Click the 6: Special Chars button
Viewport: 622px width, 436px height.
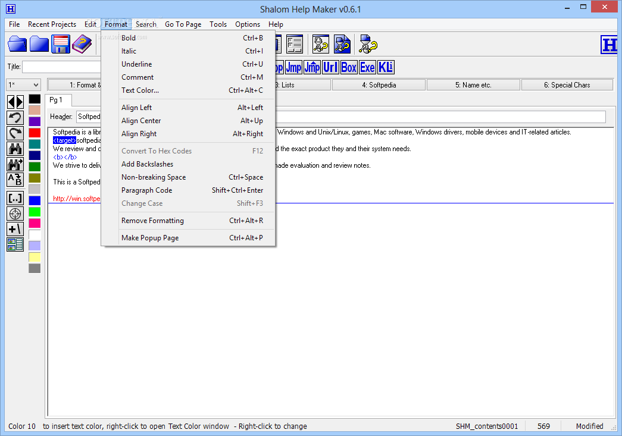point(567,85)
